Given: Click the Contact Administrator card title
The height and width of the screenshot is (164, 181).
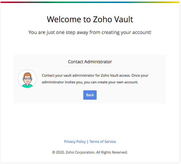Looking at the screenshot, I should (90, 62).
